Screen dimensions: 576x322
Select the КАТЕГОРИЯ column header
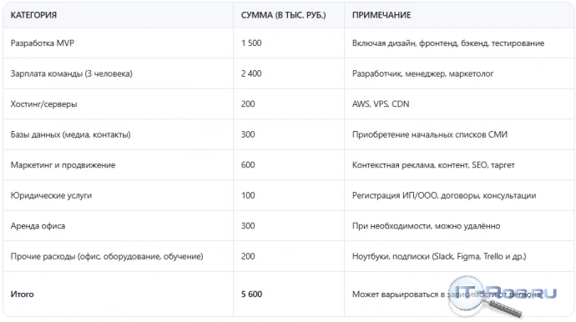[x=33, y=15]
